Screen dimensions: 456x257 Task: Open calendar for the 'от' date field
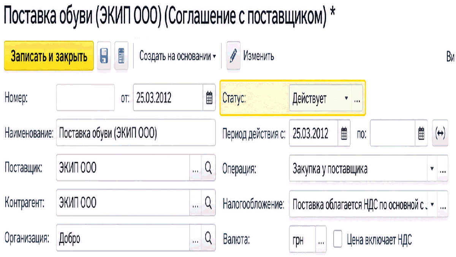click(x=209, y=98)
